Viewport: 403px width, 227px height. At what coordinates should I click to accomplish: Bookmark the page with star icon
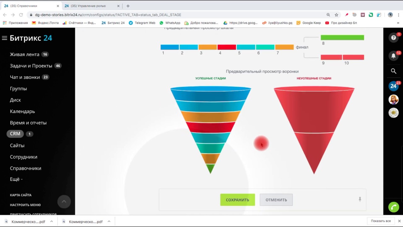tap(336, 15)
